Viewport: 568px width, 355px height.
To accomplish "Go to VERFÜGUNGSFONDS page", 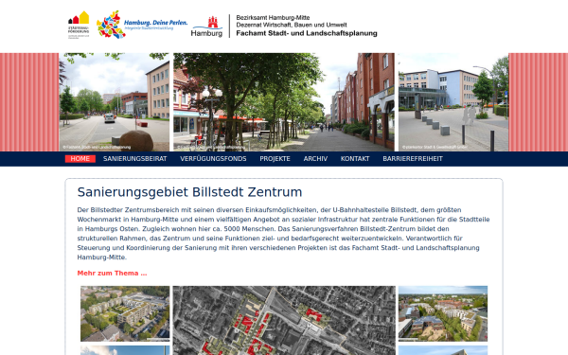I will [x=213, y=159].
